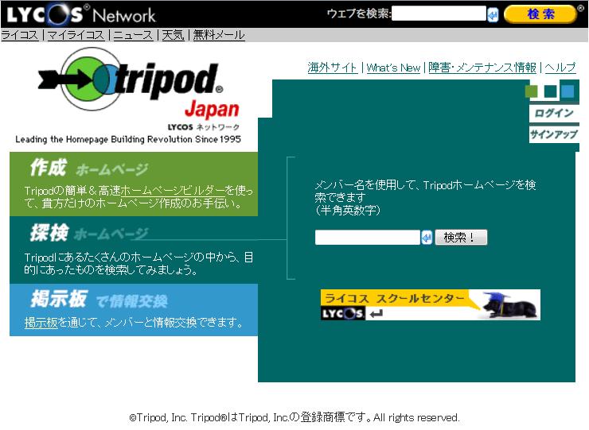Viewport: 589px width, 430px height.
Task: Open the ヘルプ help link
Action: [560, 68]
